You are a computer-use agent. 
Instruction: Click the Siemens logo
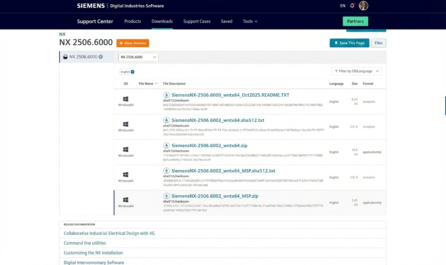tap(91, 6)
